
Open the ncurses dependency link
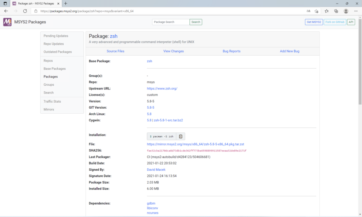153,213
